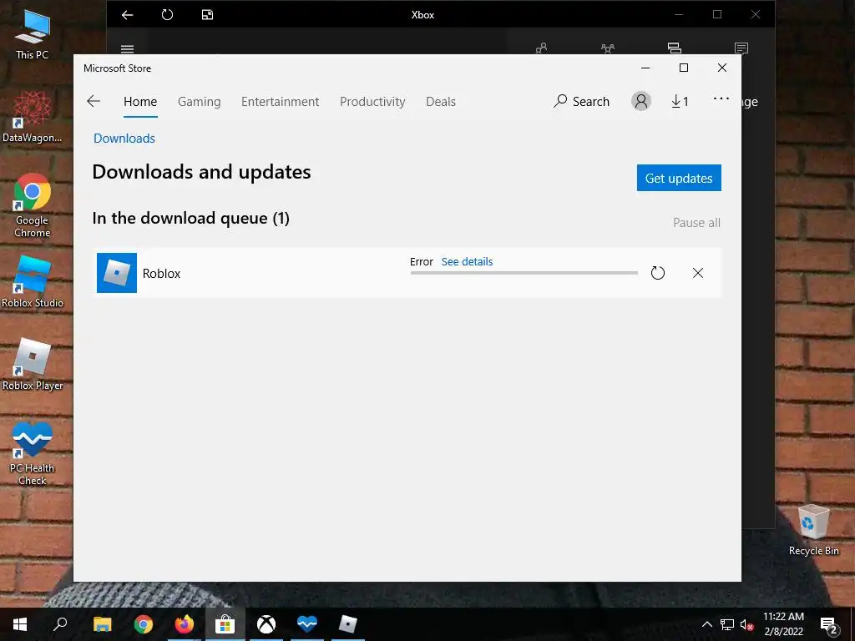Click the Get updates button
Viewport: 855px width, 641px height.
[679, 179]
